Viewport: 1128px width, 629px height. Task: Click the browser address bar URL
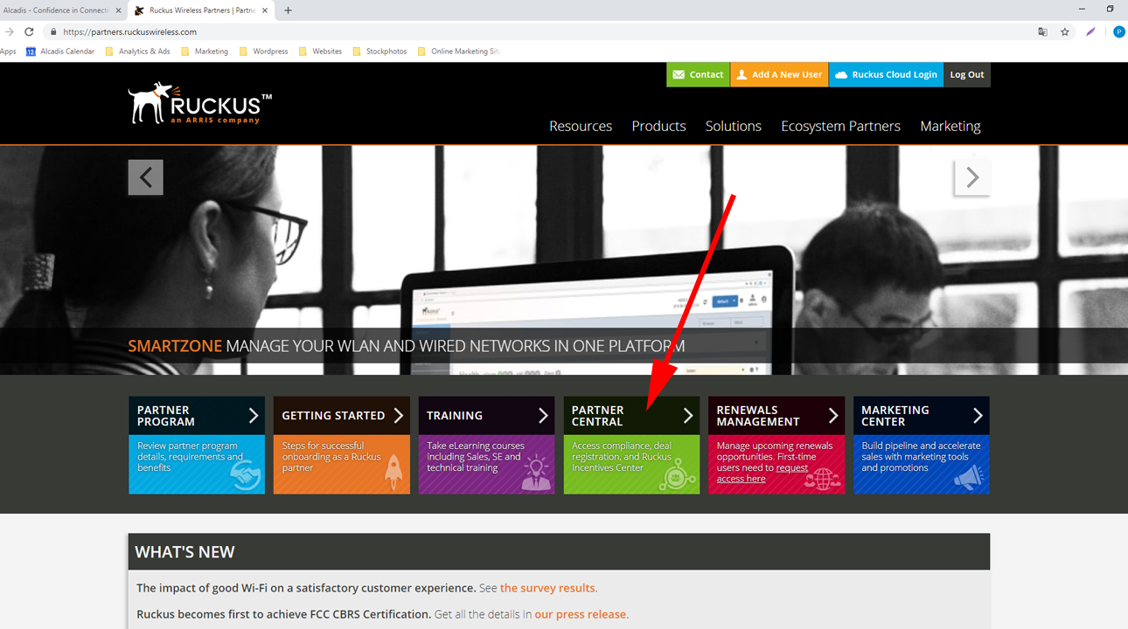pyautogui.click(x=129, y=31)
